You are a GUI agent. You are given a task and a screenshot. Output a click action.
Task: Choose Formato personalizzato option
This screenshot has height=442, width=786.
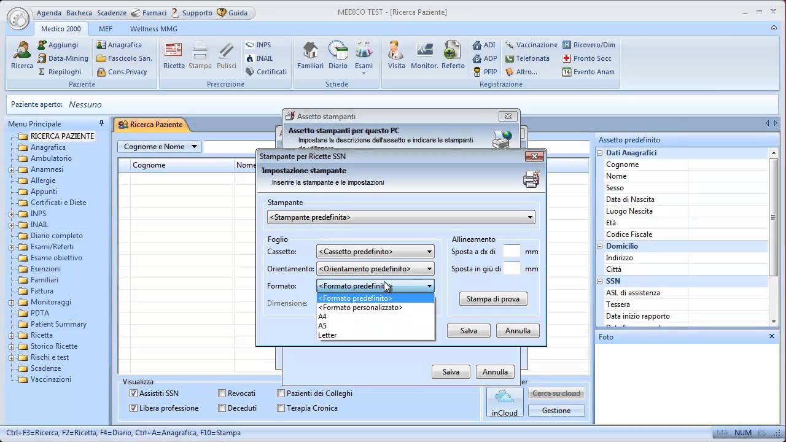[x=375, y=308]
